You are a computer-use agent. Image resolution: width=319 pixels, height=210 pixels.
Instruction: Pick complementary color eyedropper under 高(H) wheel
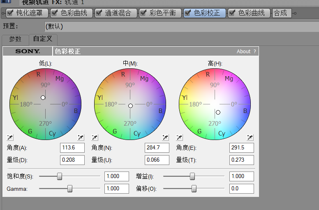(x=179, y=138)
